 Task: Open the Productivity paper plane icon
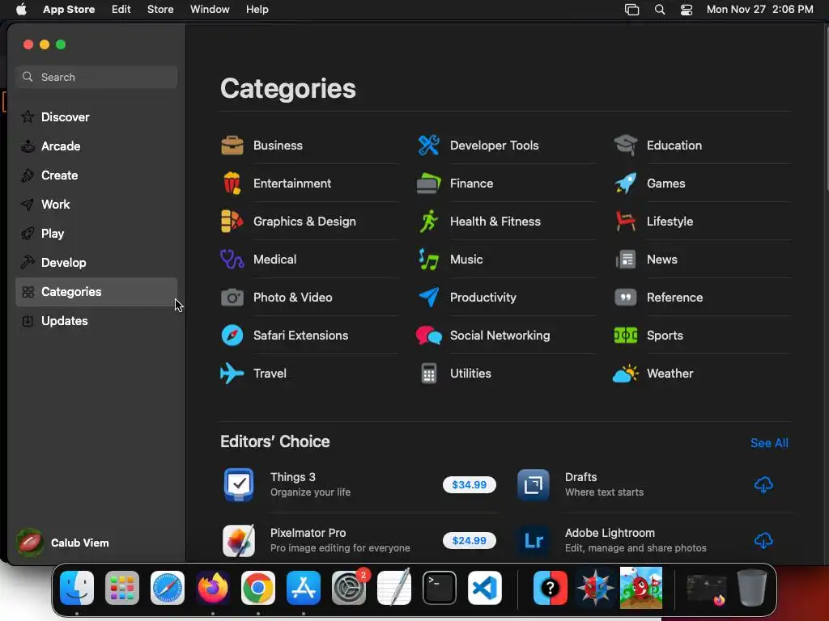(x=429, y=298)
